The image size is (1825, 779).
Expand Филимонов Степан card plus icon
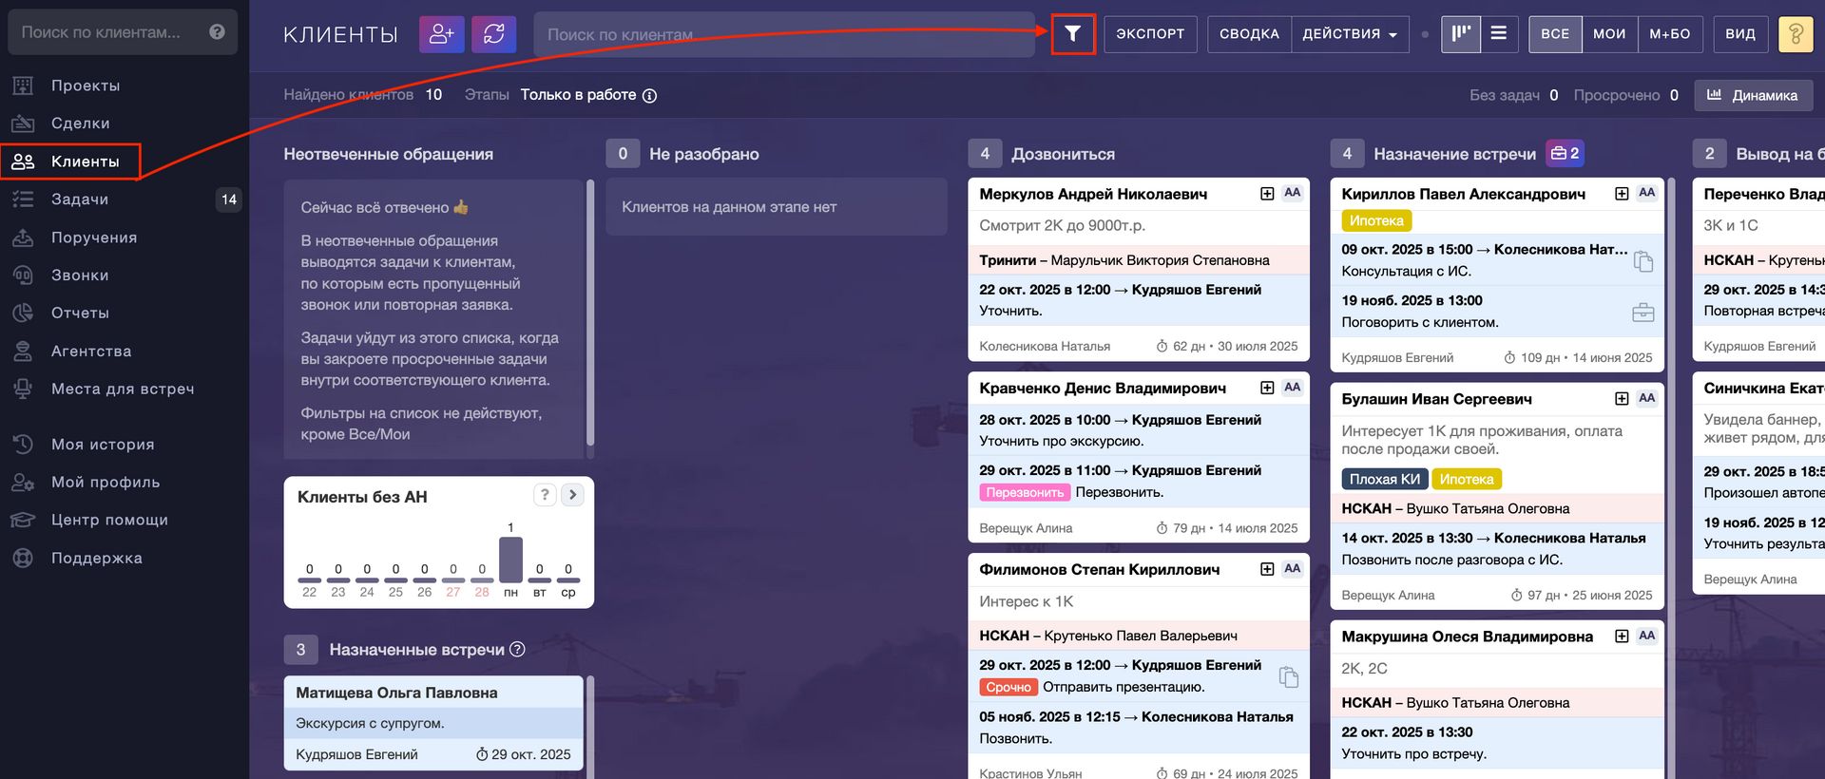[1267, 569]
